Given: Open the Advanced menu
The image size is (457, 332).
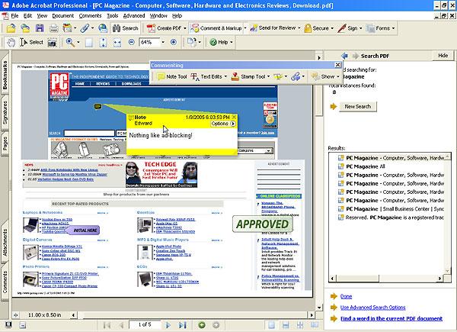Looking at the screenshot, I should click(x=134, y=16).
